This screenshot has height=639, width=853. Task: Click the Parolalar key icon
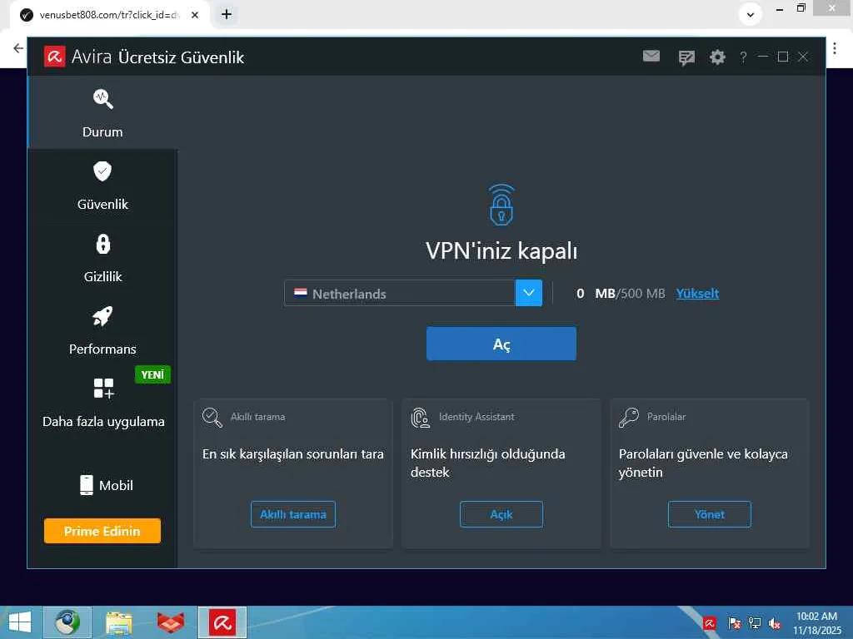[x=628, y=418]
